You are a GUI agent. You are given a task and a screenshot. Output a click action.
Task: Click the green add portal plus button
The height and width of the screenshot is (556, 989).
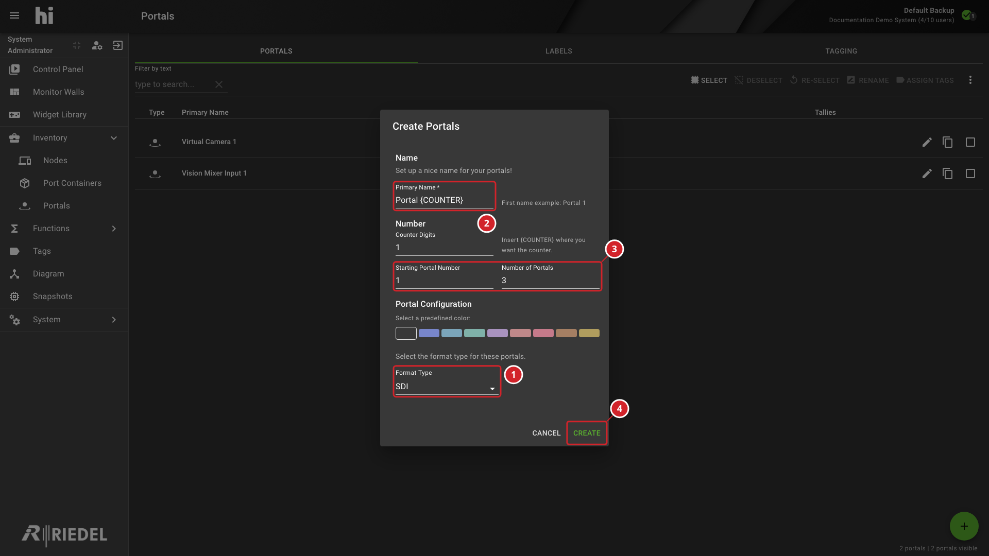tap(964, 526)
